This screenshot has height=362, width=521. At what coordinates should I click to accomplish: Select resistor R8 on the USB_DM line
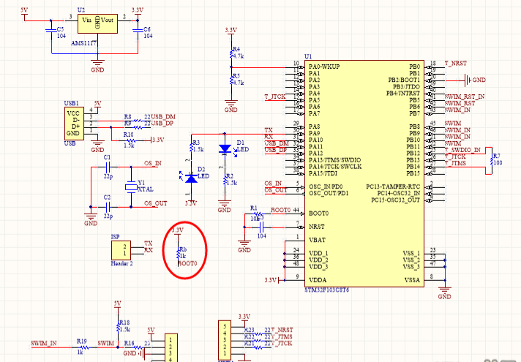138,121
